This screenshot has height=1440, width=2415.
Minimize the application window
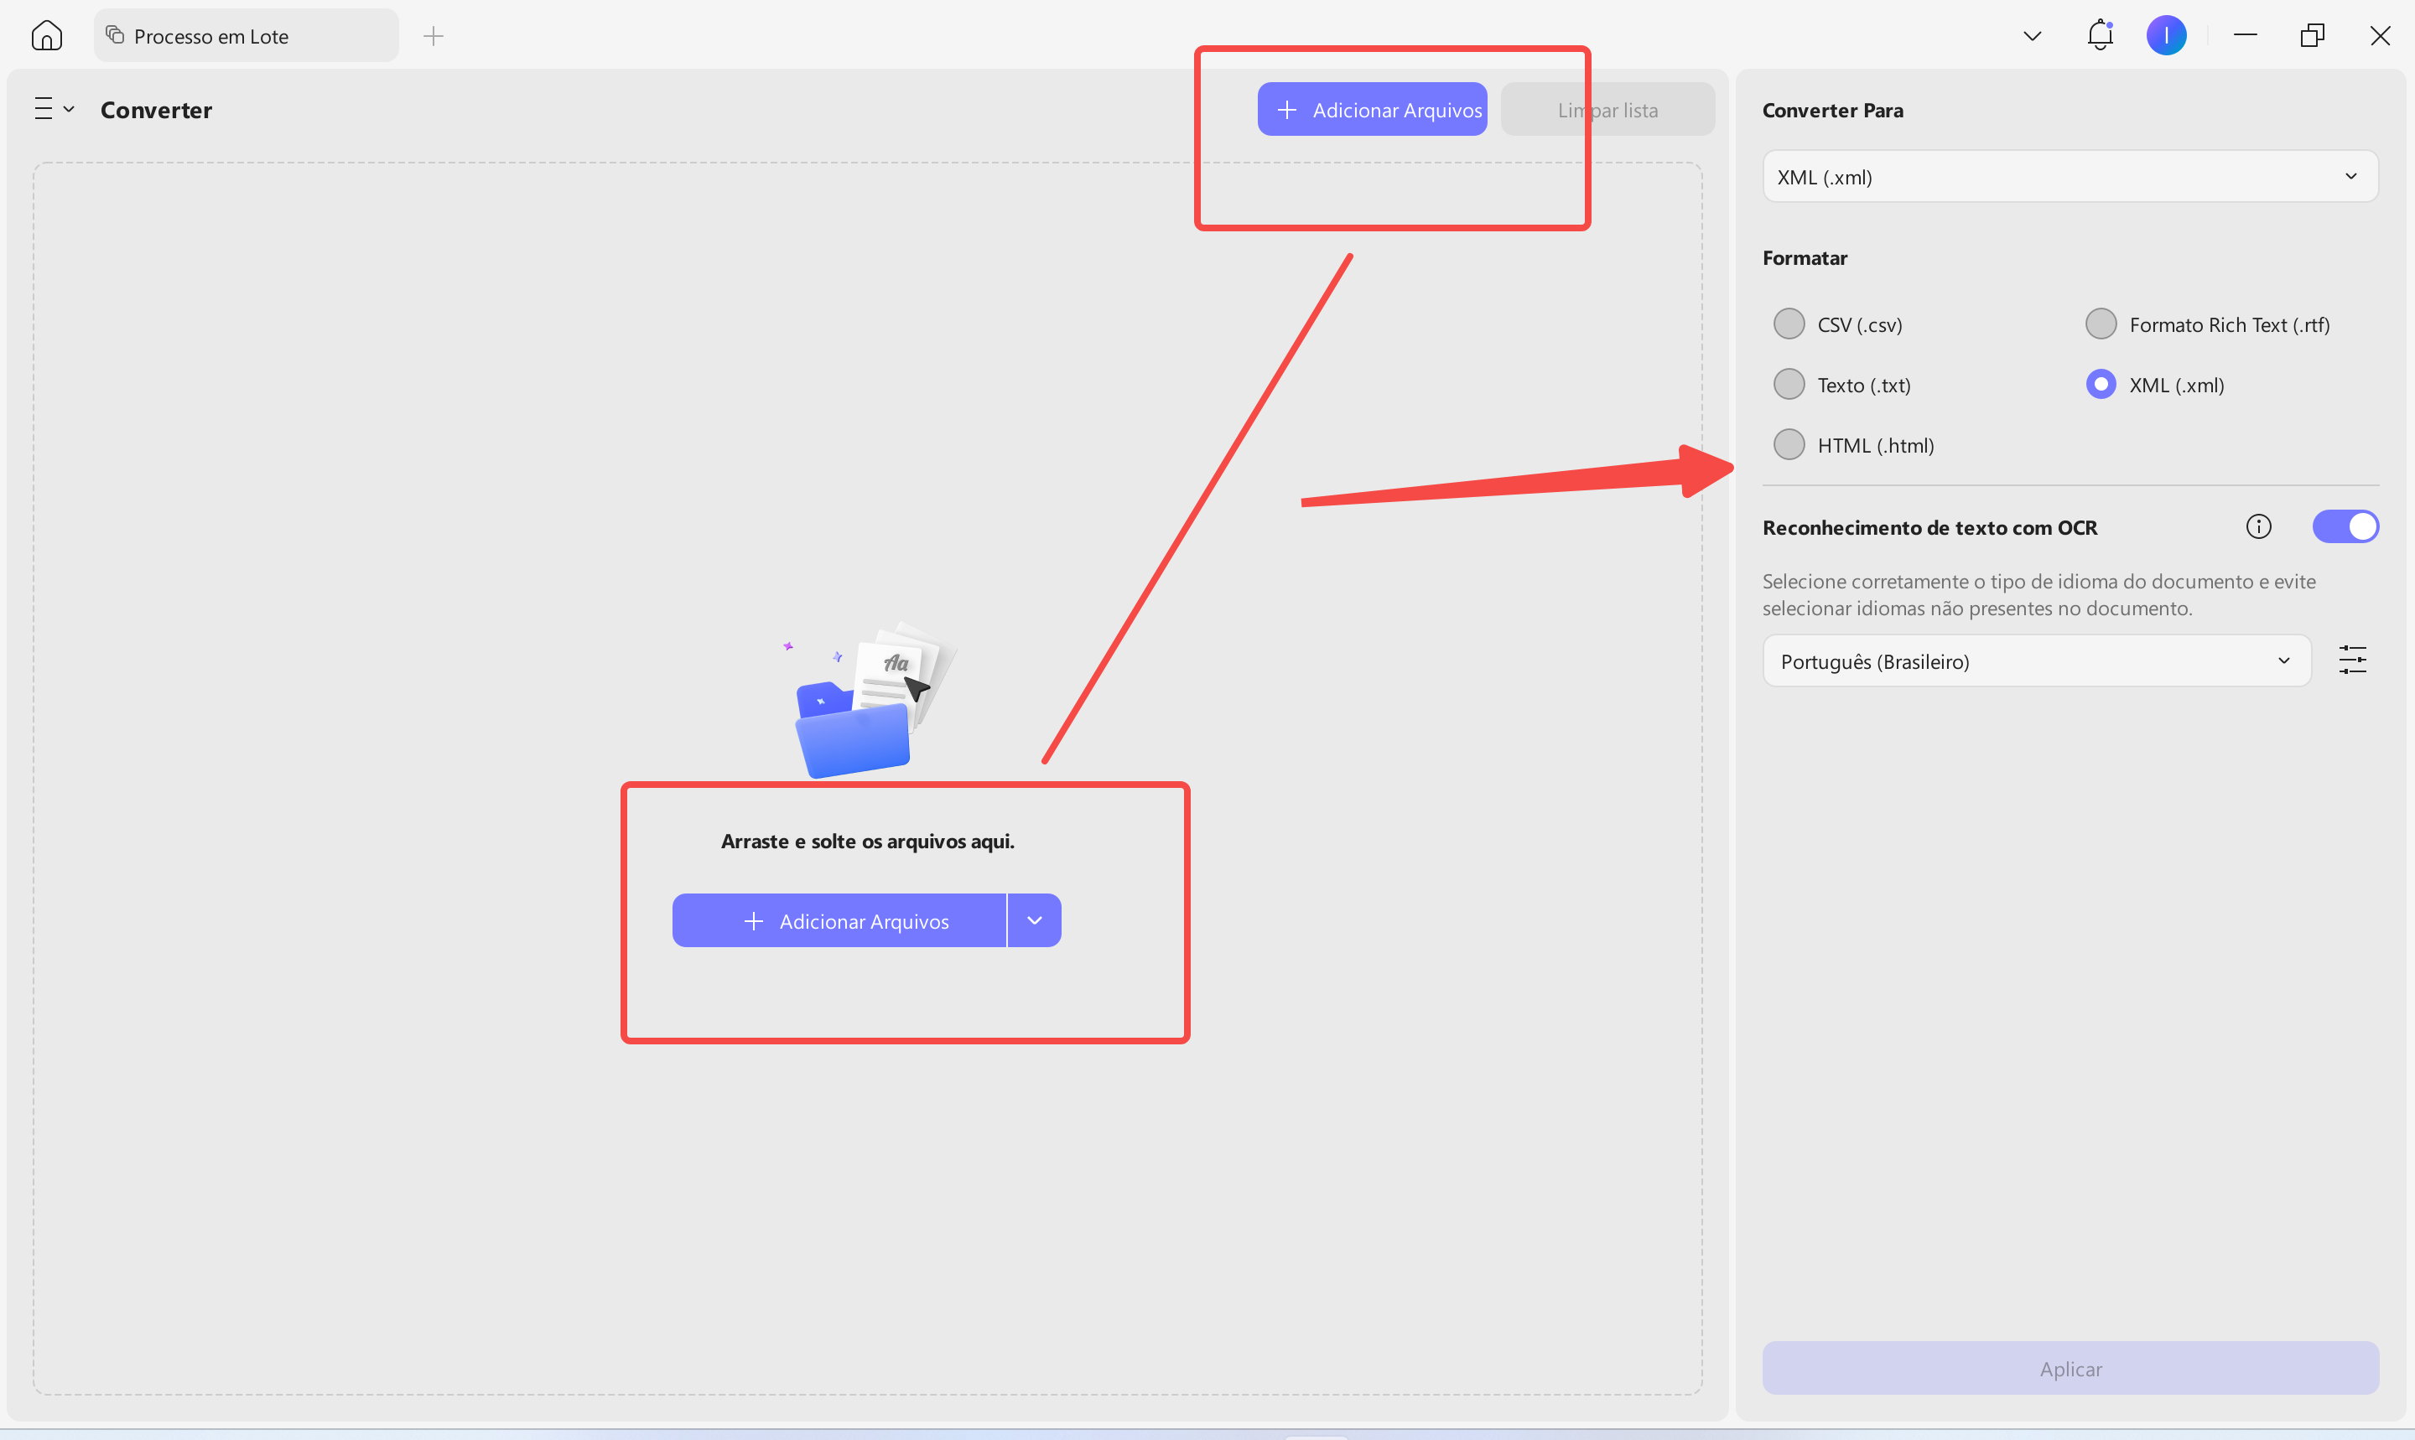point(2245,35)
